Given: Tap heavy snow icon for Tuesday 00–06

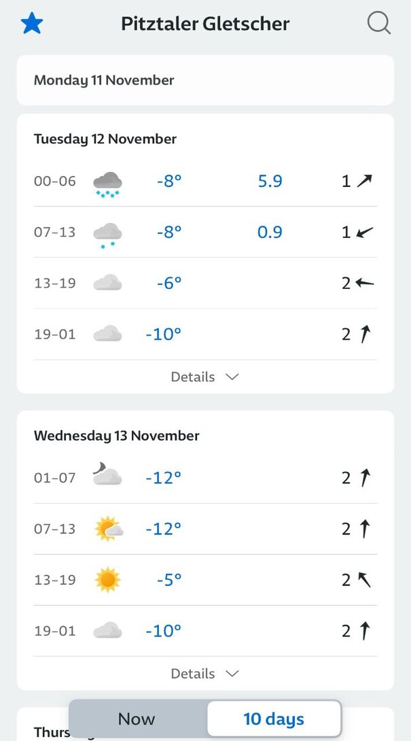Looking at the screenshot, I should [x=108, y=184].
